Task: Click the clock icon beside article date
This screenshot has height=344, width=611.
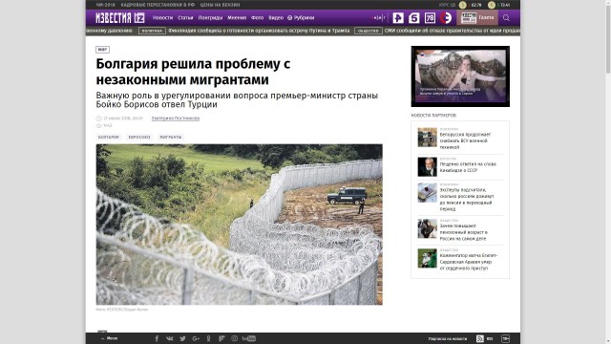Action: tap(98, 118)
